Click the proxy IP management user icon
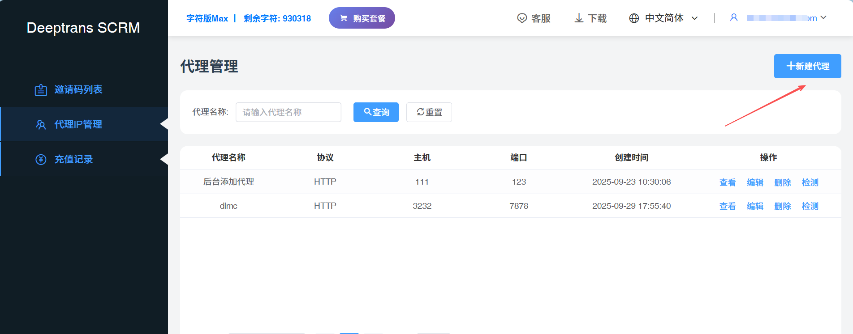 coord(41,125)
